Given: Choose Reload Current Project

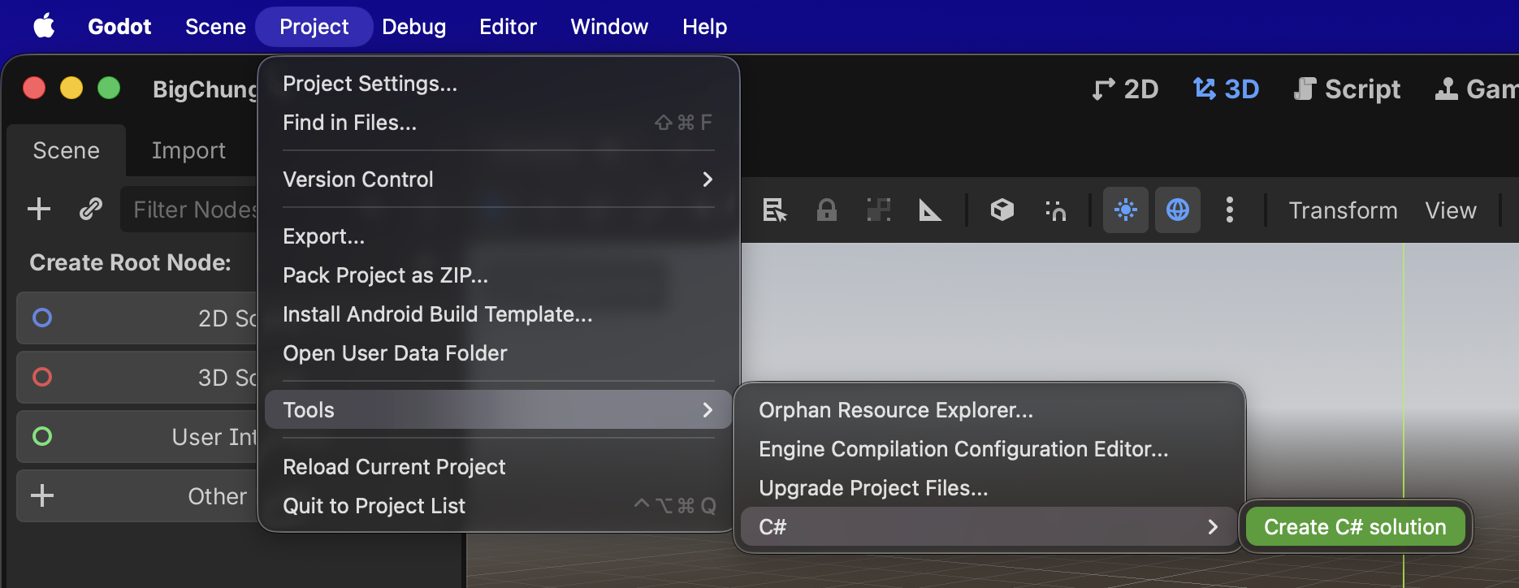Looking at the screenshot, I should coord(498,467).
